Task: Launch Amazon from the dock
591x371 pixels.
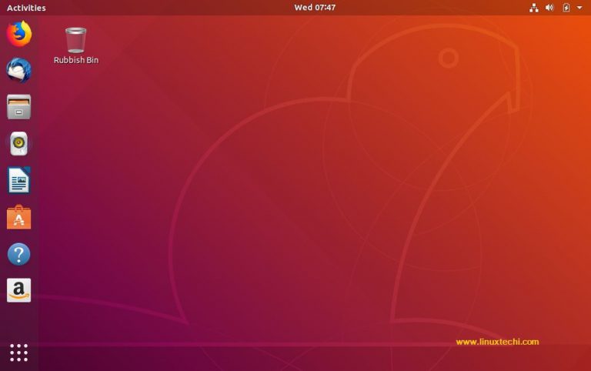Action: click(x=18, y=290)
